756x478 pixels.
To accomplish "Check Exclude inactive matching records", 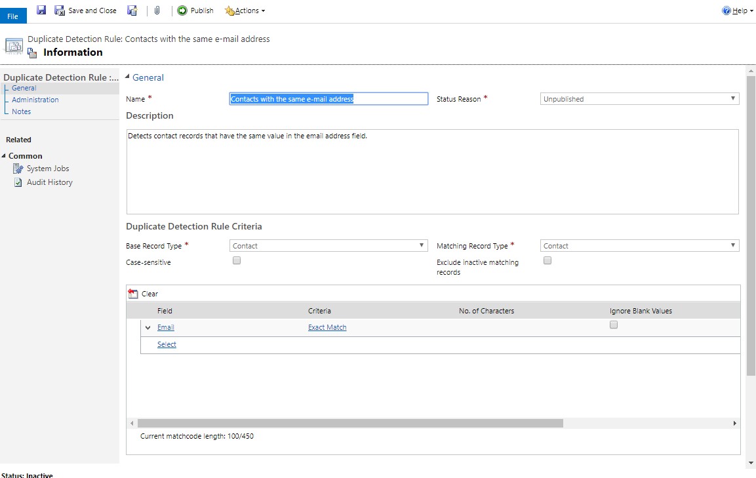I will click(x=547, y=260).
